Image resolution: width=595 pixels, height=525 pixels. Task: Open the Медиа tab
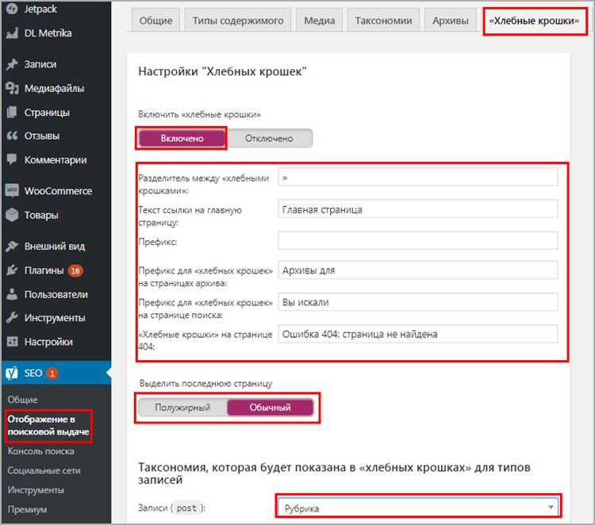point(320,21)
